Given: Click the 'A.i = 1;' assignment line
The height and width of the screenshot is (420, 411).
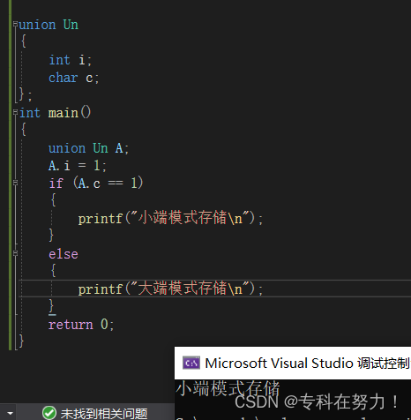Looking at the screenshot, I should [x=78, y=166].
